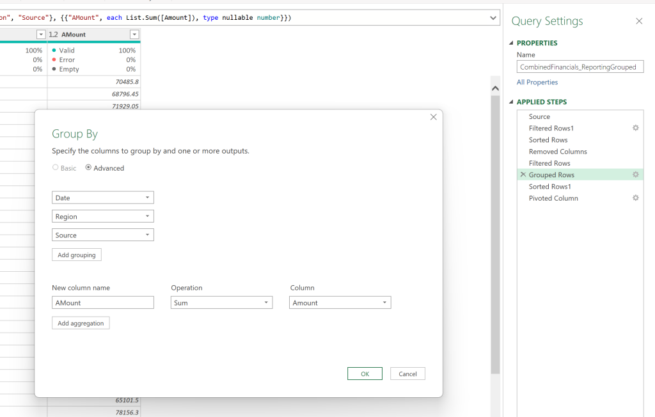Edit the query Name field

(580, 67)
